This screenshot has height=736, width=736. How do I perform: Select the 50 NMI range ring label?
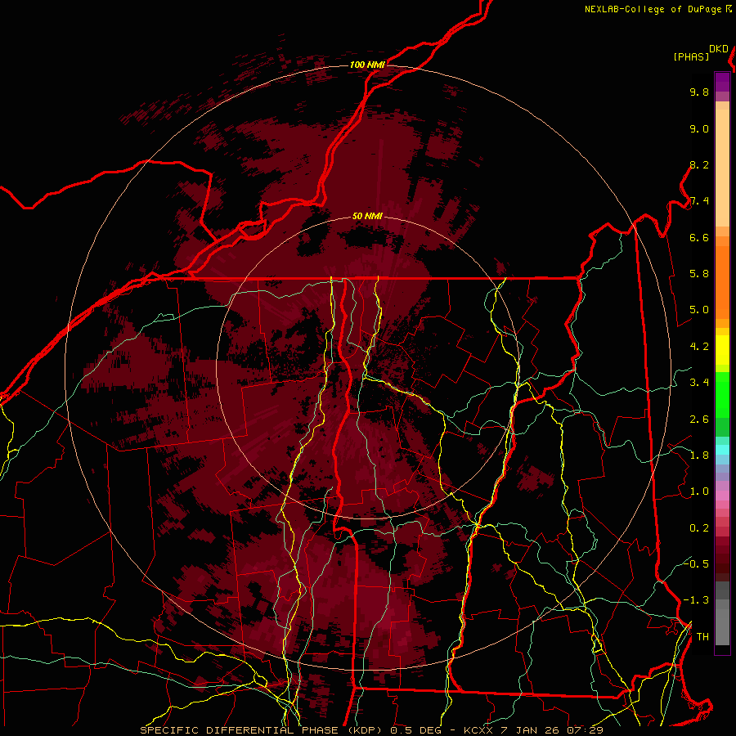pyautogui.click(x=367, y=217)
